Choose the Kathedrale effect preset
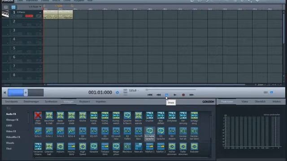Screen dimensions: 287x161 [x=71, y=115]
